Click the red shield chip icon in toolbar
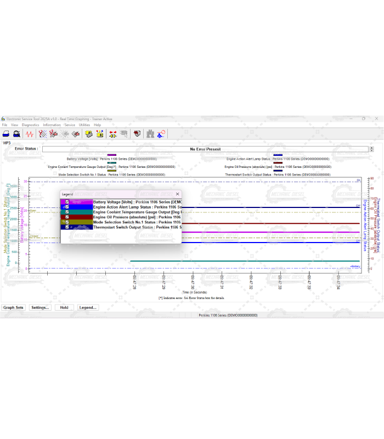 (x=137, y=134)
